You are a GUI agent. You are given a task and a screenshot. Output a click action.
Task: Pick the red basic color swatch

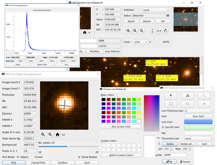pos(108,113)
